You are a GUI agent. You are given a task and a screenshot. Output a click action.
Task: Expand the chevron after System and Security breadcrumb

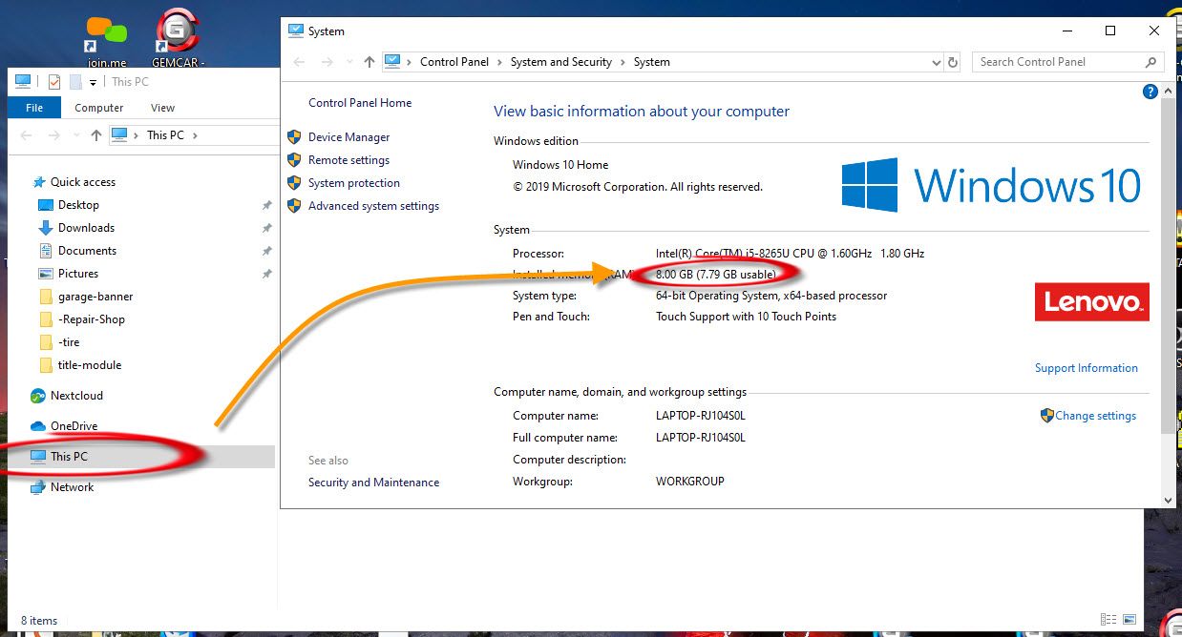pyautogui.click(x=623, y=62)
